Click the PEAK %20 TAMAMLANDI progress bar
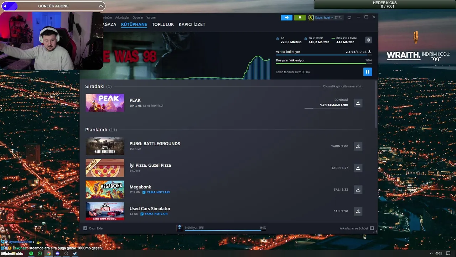The height and width of the screenshot is (257, 456). click(x=326, y=108)
